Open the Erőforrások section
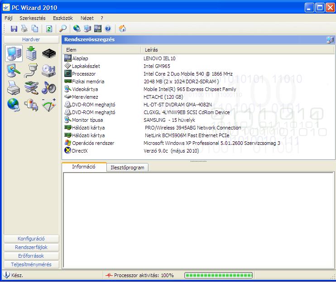Image resolution: width=336 pixels, height=283 pixels. (31, 256)
